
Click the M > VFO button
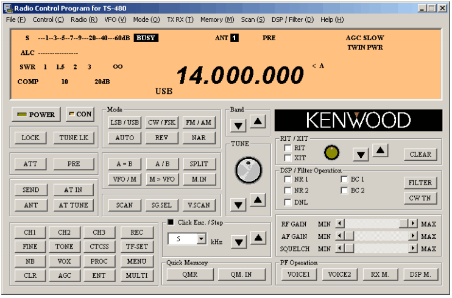pyautogui.click(x=161, y=179)
